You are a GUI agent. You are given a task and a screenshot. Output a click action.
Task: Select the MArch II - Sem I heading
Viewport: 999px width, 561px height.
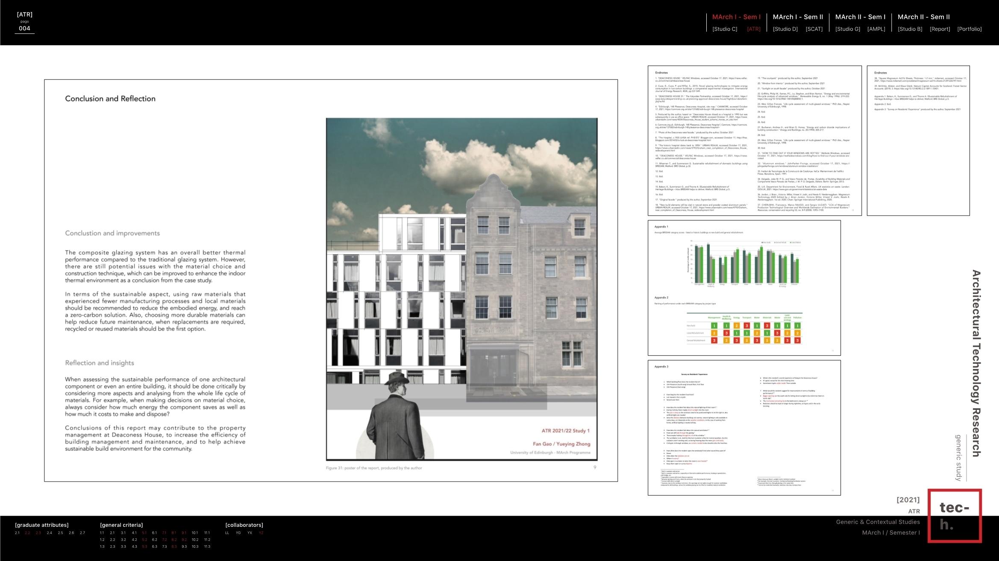860,17
